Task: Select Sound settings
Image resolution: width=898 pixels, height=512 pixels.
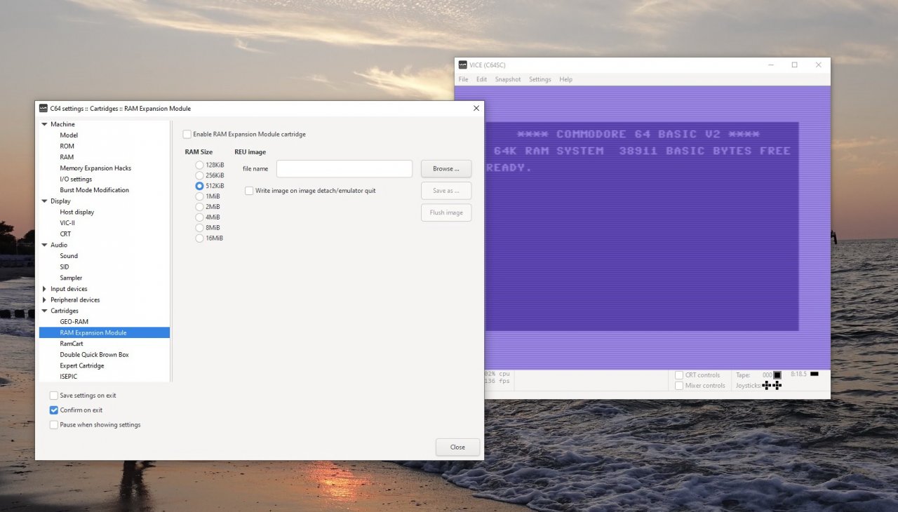Action: (69, 256)
